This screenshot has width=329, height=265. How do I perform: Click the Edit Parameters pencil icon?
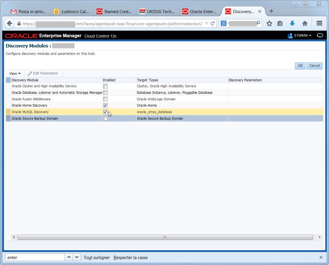pos(30,73)
